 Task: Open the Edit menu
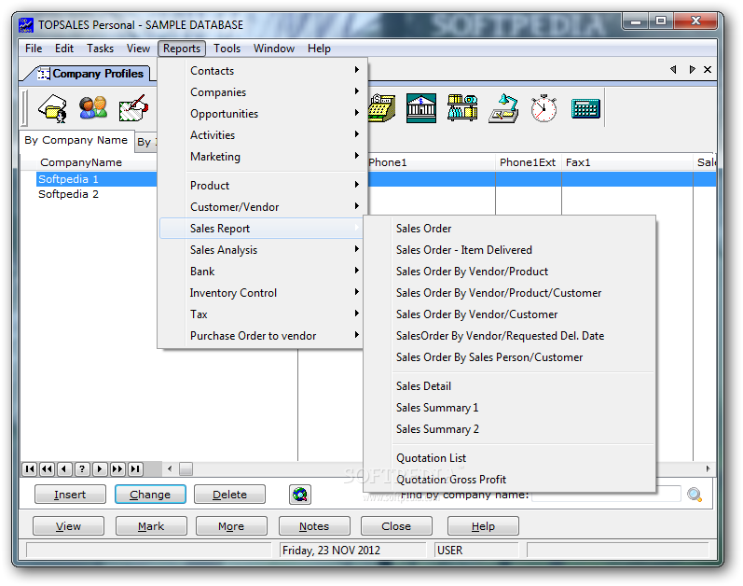pos(64,49)
